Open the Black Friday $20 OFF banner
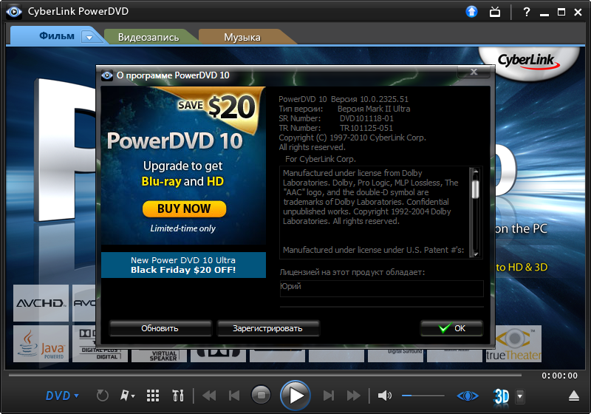 pos(183,265)
